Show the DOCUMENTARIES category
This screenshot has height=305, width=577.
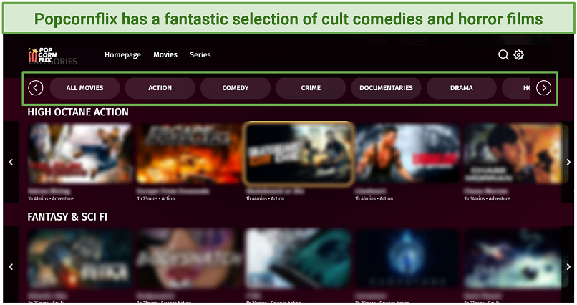[x=386, y=88]
